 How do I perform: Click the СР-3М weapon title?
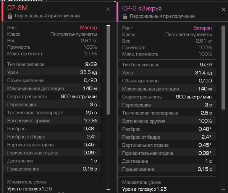click(18, 8)
